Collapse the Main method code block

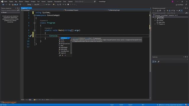coord(35,30)
